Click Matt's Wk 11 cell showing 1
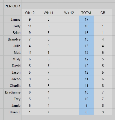115x120 pixels. coord(48,52)
